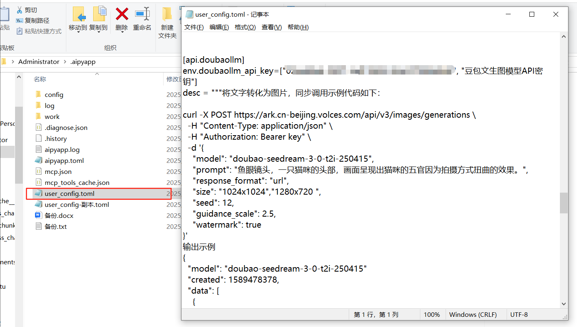Open the Copy to (复制到) dropdown arrow
This screenshot has width=577, height=327.
click(x=98, y=33)
